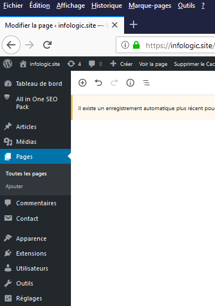The image size is (215, 306).
Task: Redo the editor change
Action: click(x=114, y=83)
